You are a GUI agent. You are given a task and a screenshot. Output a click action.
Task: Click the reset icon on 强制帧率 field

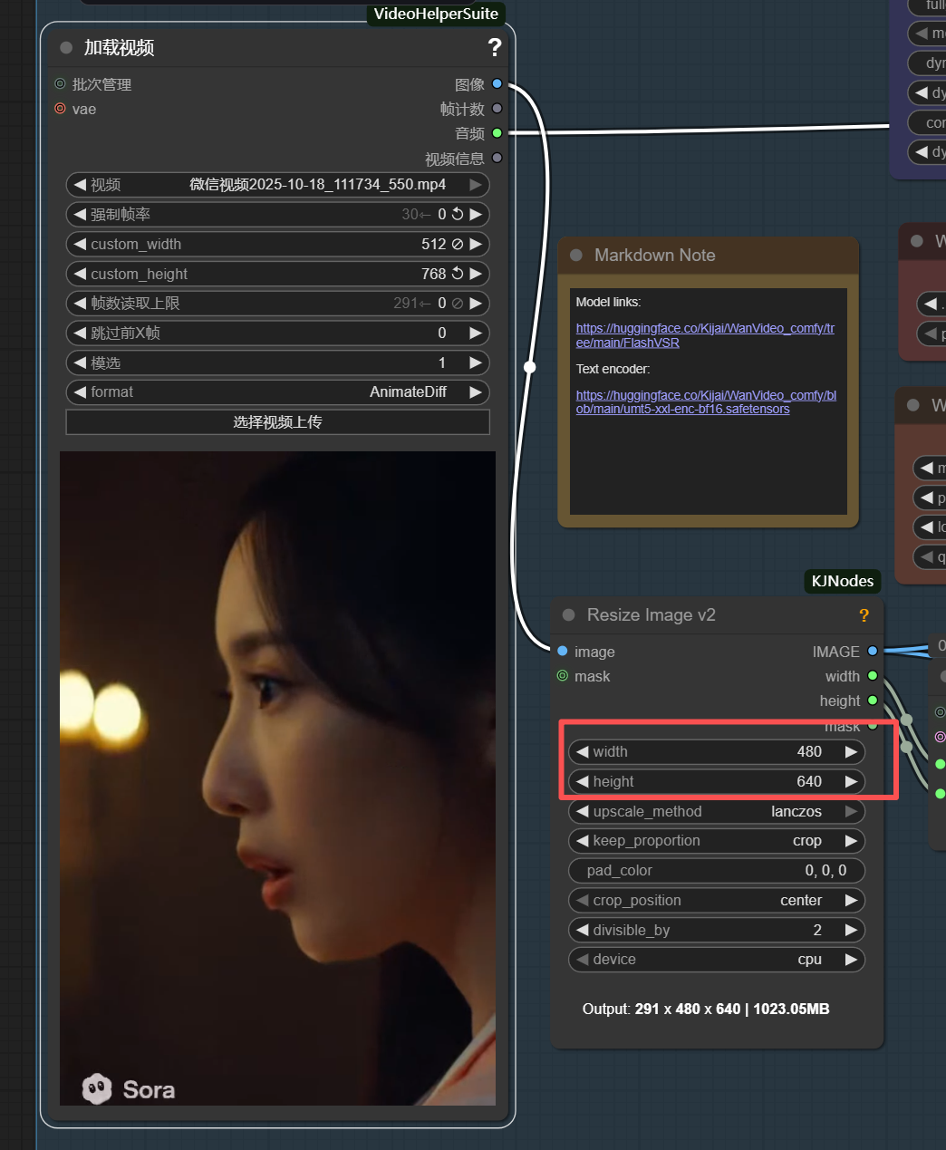[x=458, y=215]
